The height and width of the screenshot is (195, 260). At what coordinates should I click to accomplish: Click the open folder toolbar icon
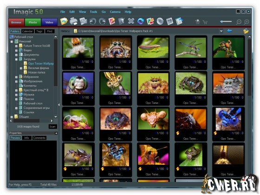pyautogui.click(x=64, y=21)
